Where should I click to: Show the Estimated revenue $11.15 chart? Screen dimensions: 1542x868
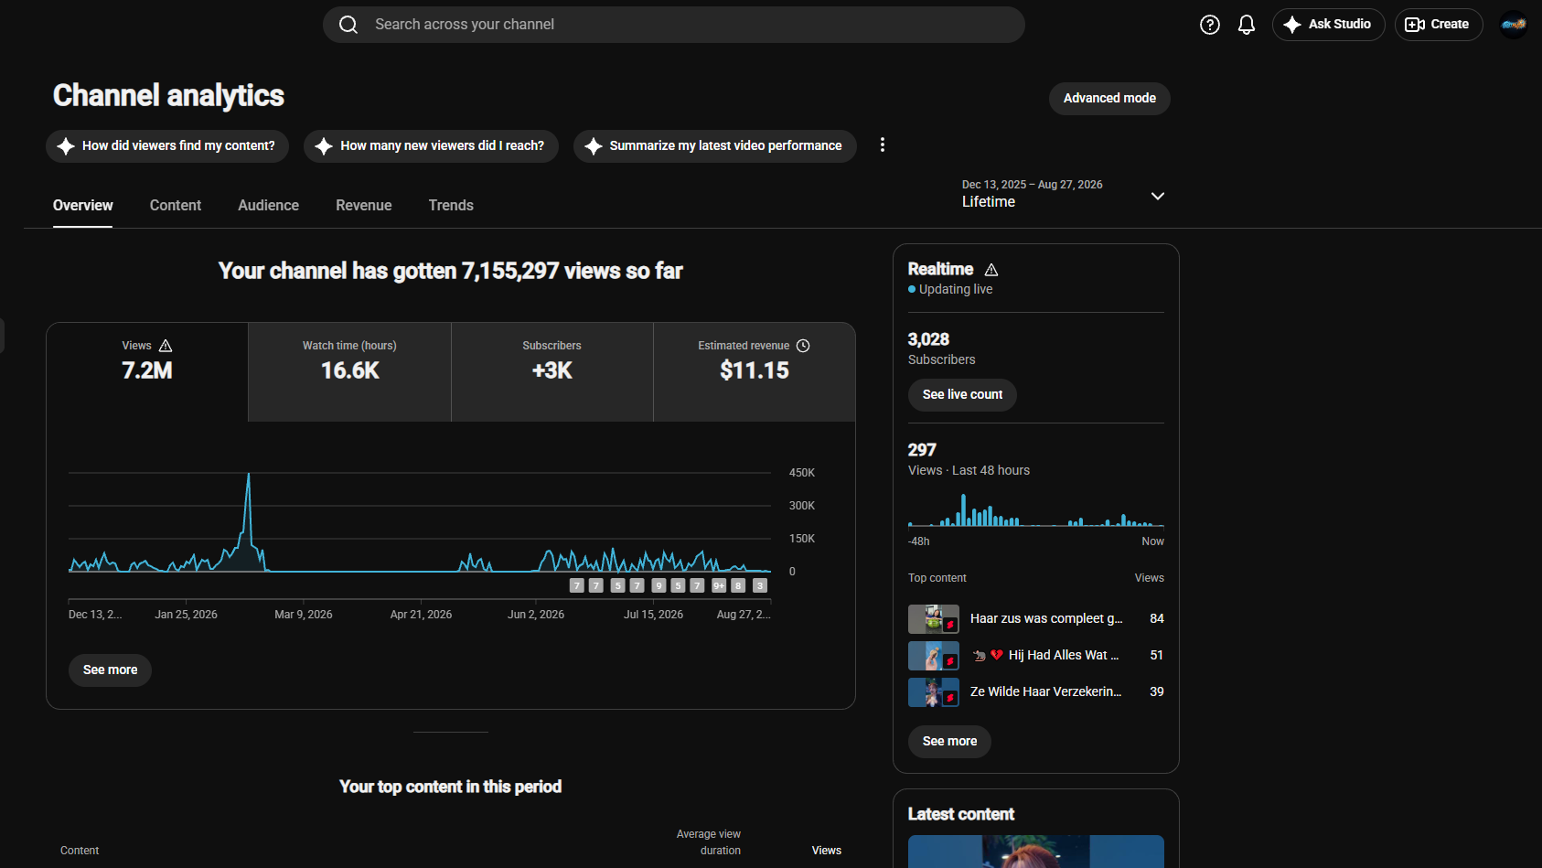pos(755,371)
